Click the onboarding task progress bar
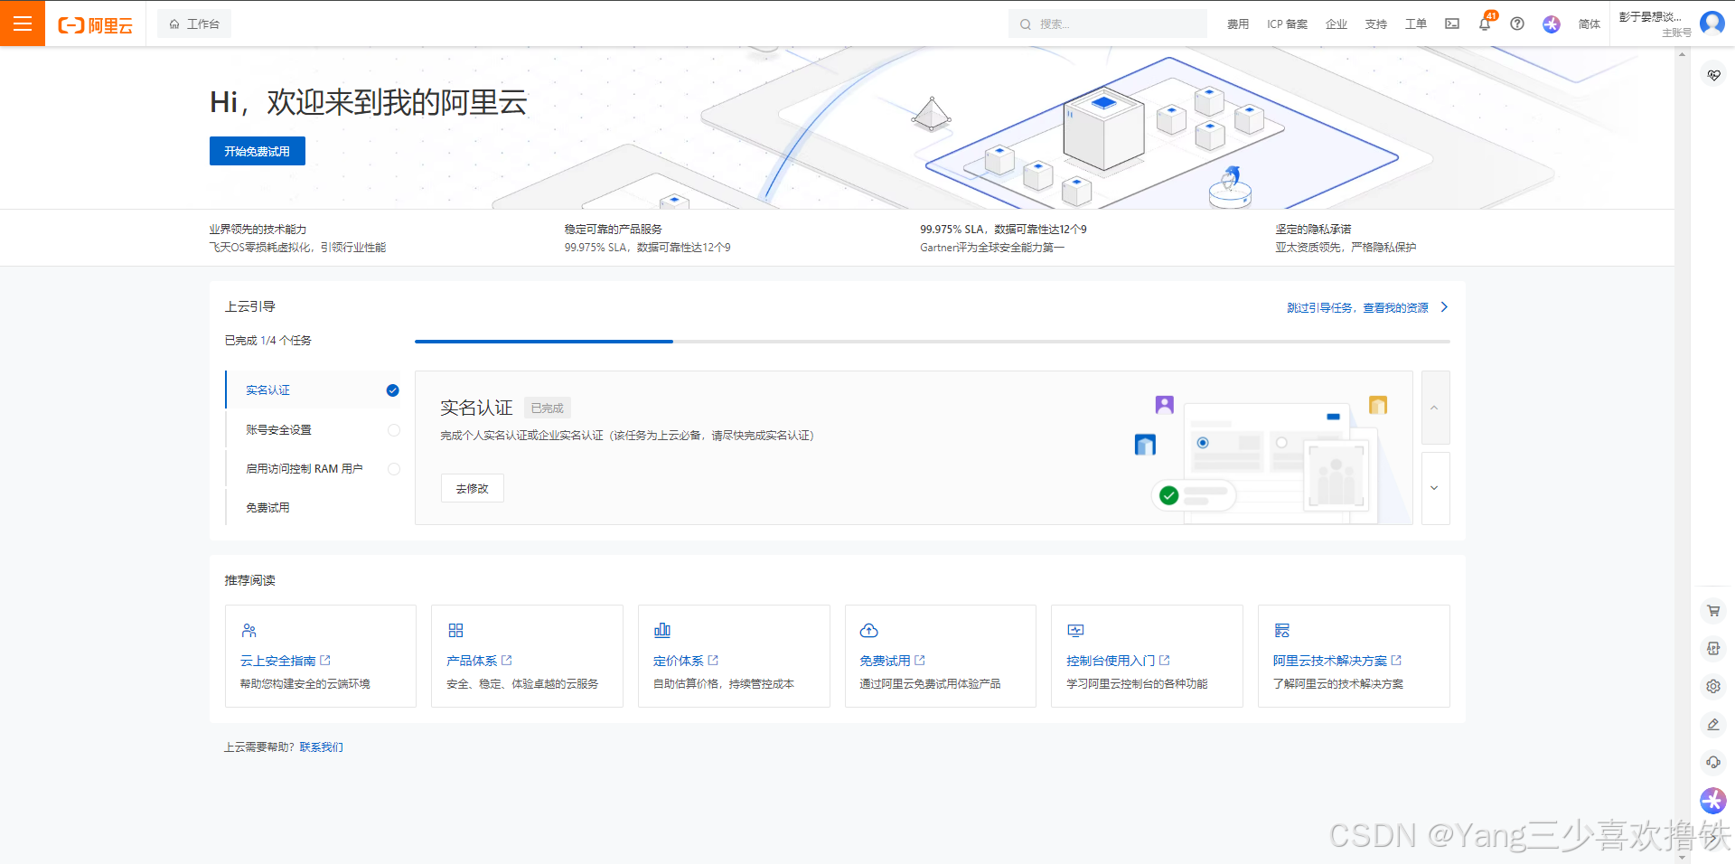 [932, 342]
